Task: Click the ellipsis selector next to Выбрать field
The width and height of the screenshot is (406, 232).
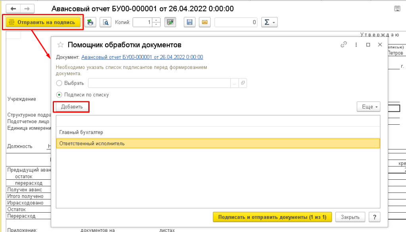Action: pos(235,83)
